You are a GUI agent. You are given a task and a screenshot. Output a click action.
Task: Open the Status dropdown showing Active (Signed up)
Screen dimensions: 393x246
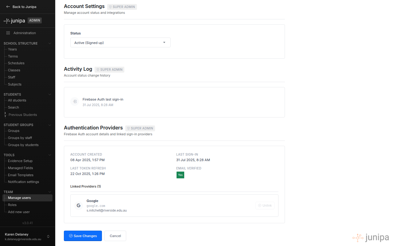(120, 42)
